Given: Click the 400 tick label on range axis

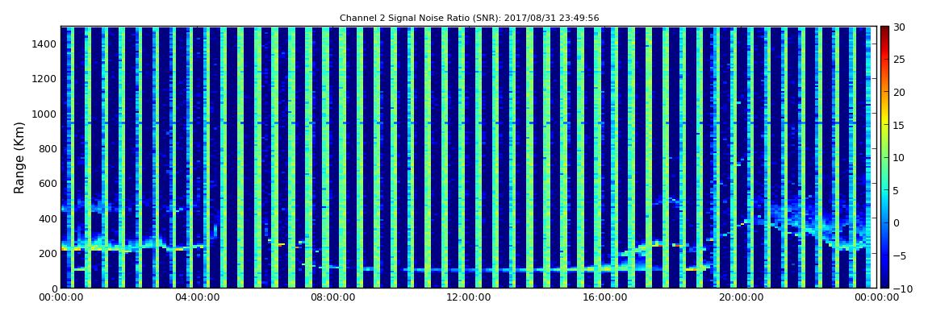Looking at the screenshot, I should tap(48, 218).
